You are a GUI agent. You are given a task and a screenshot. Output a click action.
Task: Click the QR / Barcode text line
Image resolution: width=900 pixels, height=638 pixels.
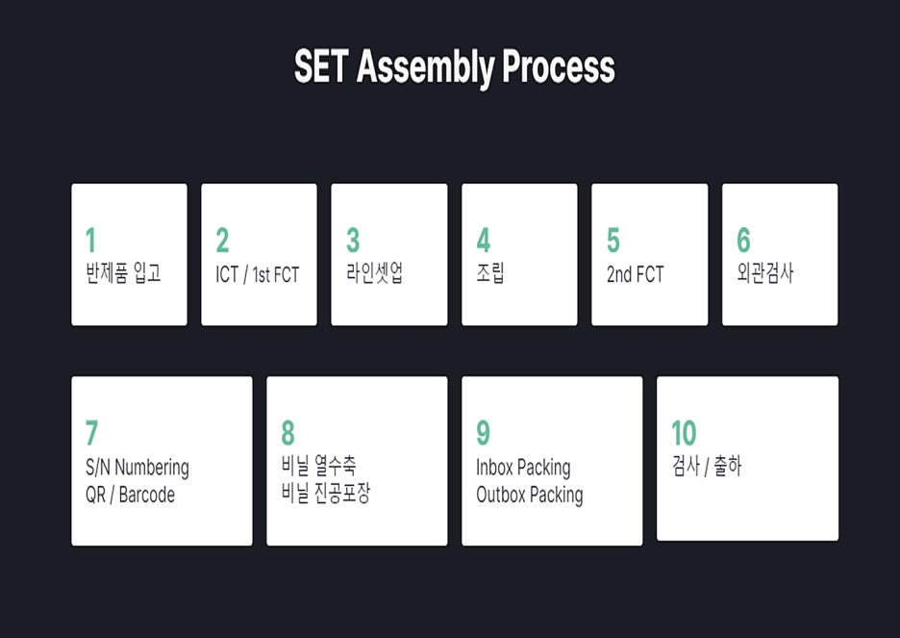pyautogui.click(x=131, y=495)
